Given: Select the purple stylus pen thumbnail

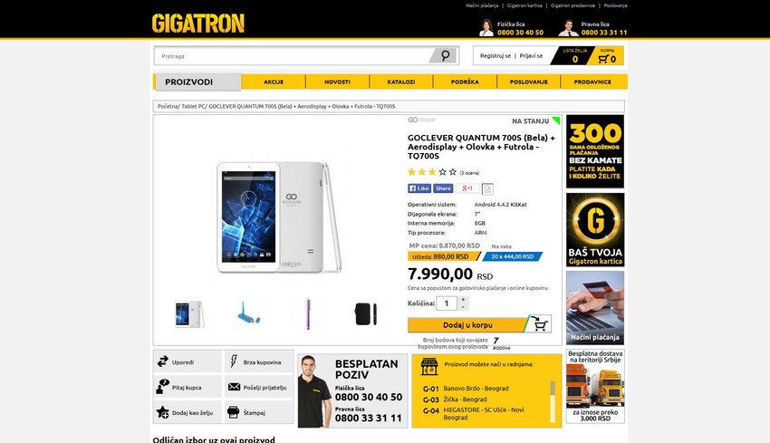Looking at the screenshot, I should (308, 313).
